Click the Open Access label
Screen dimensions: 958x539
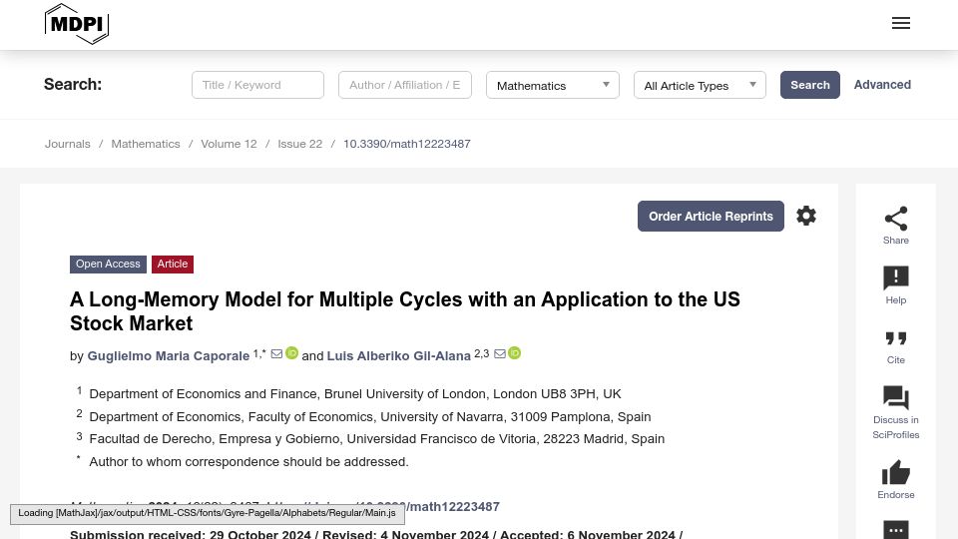[108, 264]
